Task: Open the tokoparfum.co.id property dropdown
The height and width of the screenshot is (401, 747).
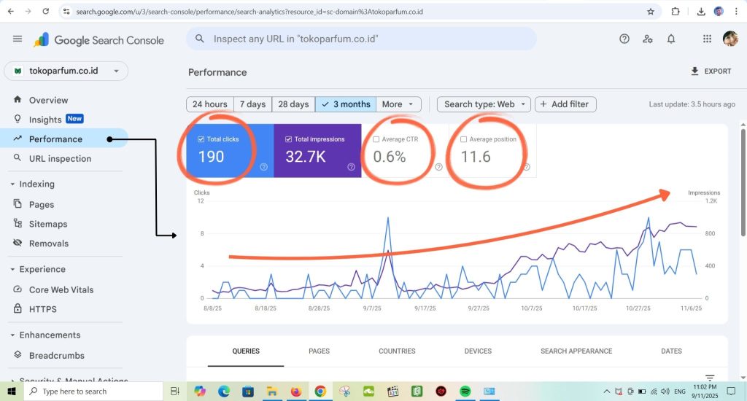Action: point(66,71)
